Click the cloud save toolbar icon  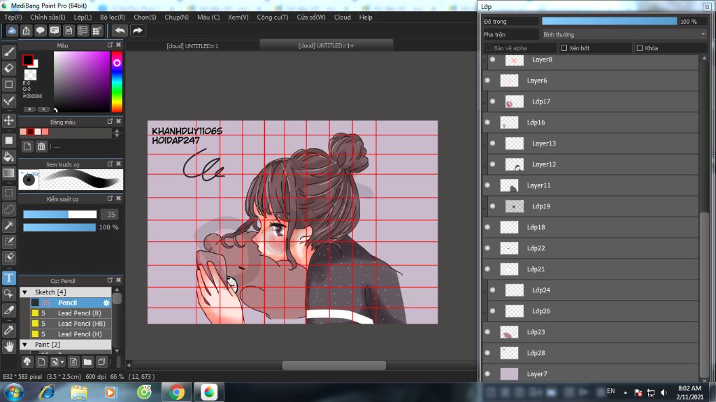12,31
